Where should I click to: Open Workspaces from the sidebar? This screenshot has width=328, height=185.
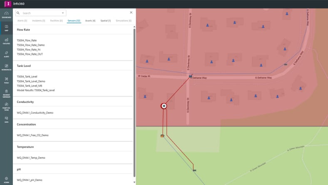coord(6,67)
